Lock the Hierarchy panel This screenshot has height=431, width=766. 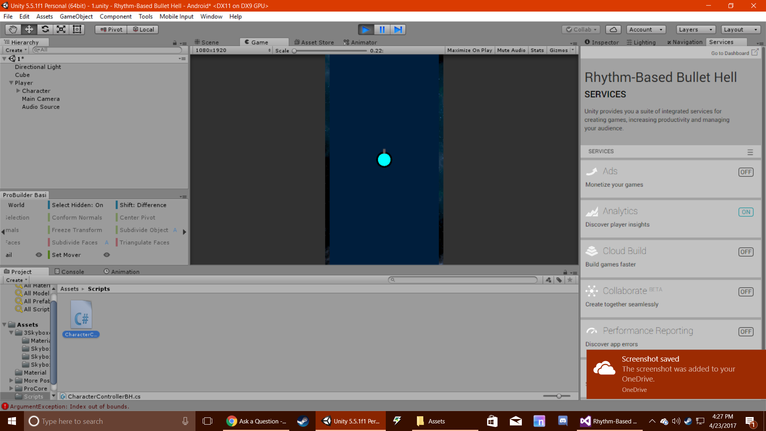click(x=175, y=43)
